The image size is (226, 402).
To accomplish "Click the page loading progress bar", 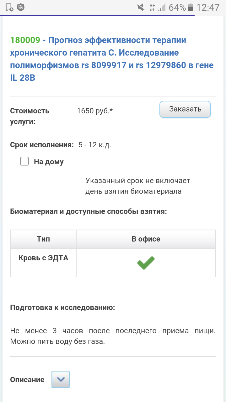I will pyautogui.click(x=97, y=16).
